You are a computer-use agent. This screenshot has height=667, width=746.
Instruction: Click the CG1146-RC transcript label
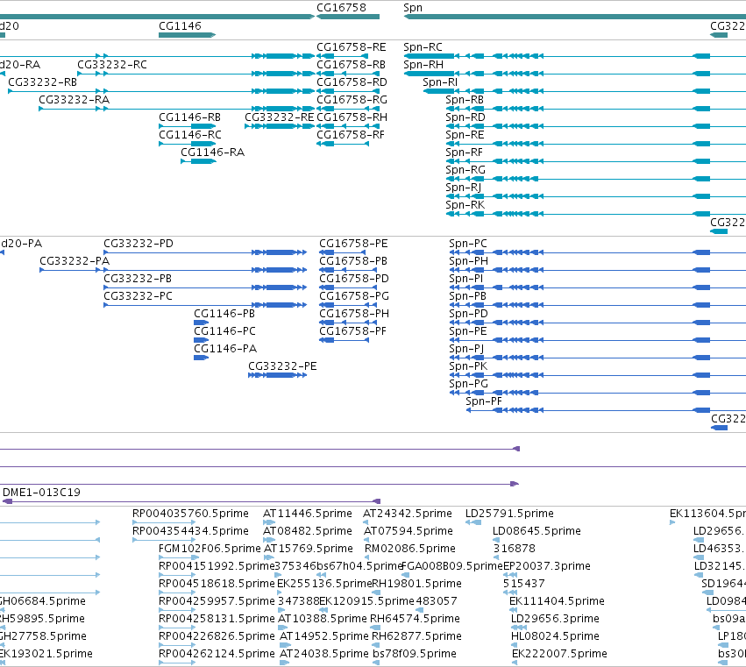click(190, 135)
